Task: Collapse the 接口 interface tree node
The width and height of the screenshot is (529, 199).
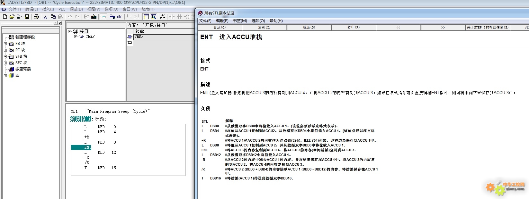Action: tap(69, 31)
